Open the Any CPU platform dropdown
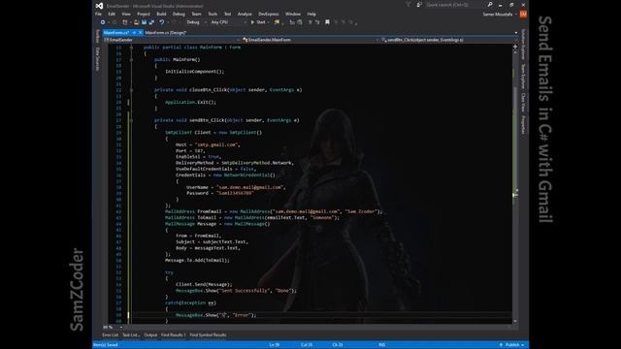Image resolution: width=621 pixels, height=349 pixels. (x=228, y=22)
